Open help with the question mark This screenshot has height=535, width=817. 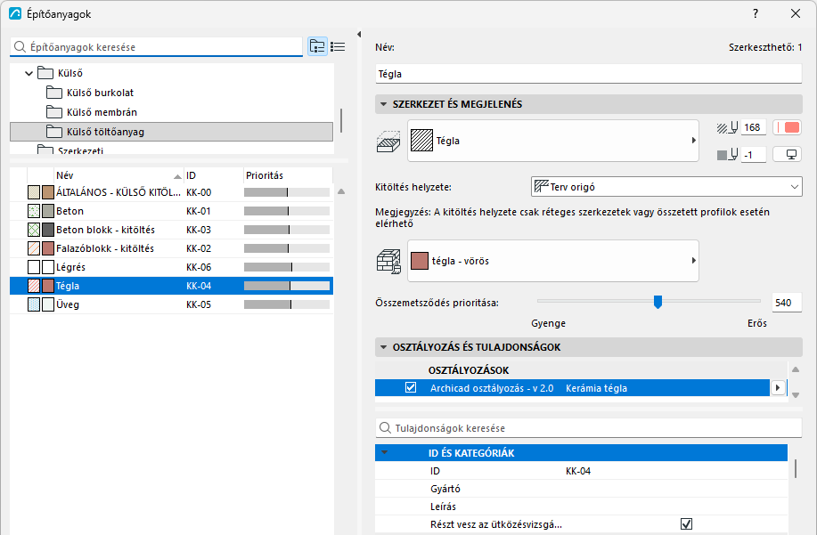[756, 13]
